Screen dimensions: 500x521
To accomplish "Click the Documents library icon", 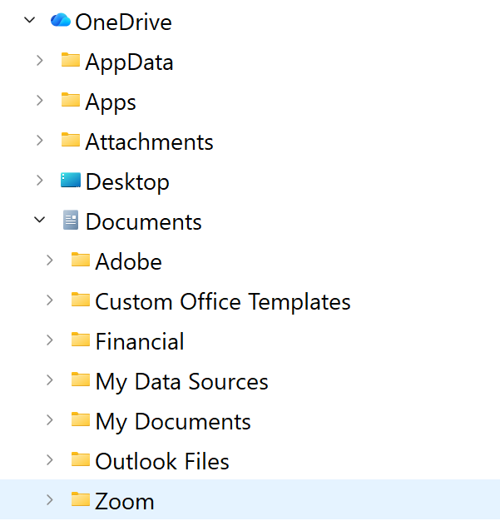I will pos(71,221).
